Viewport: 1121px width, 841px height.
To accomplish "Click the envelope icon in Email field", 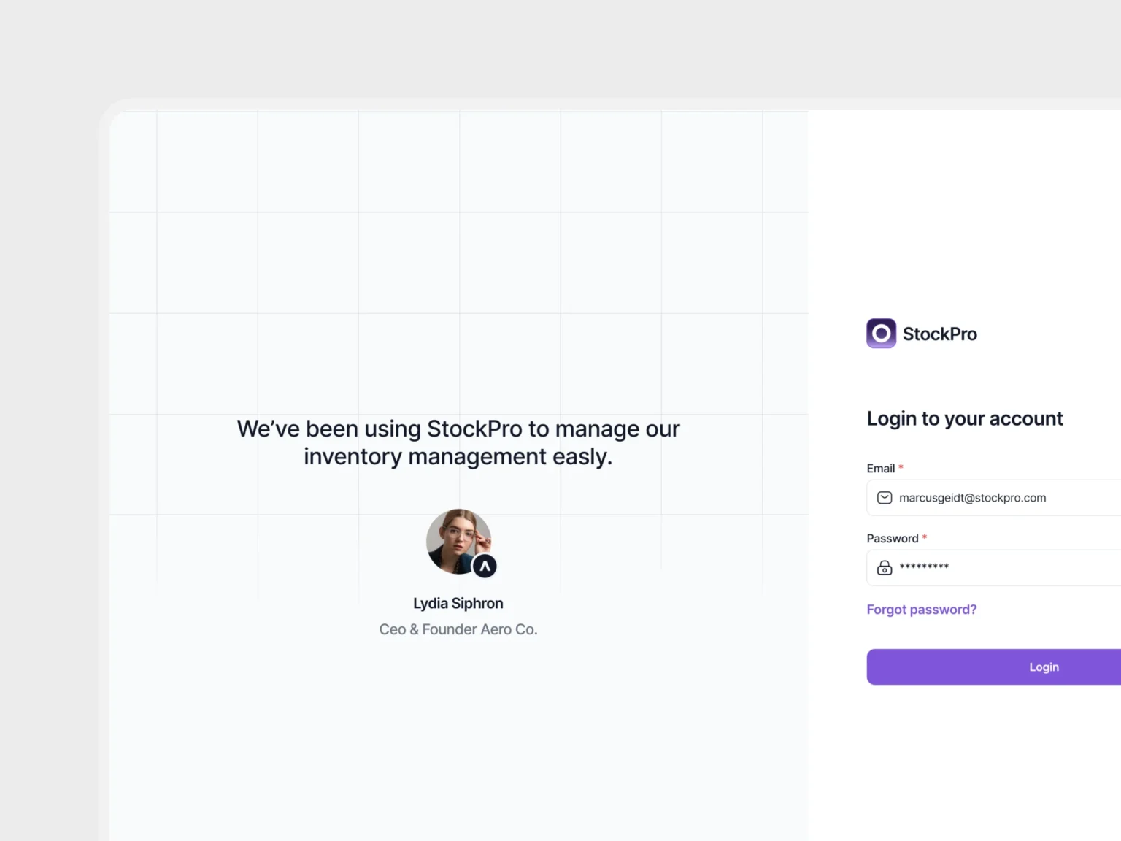I will tap(885, 498).
